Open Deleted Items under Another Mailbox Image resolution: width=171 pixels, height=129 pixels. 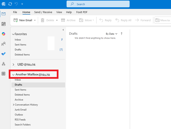click(38, 95)
